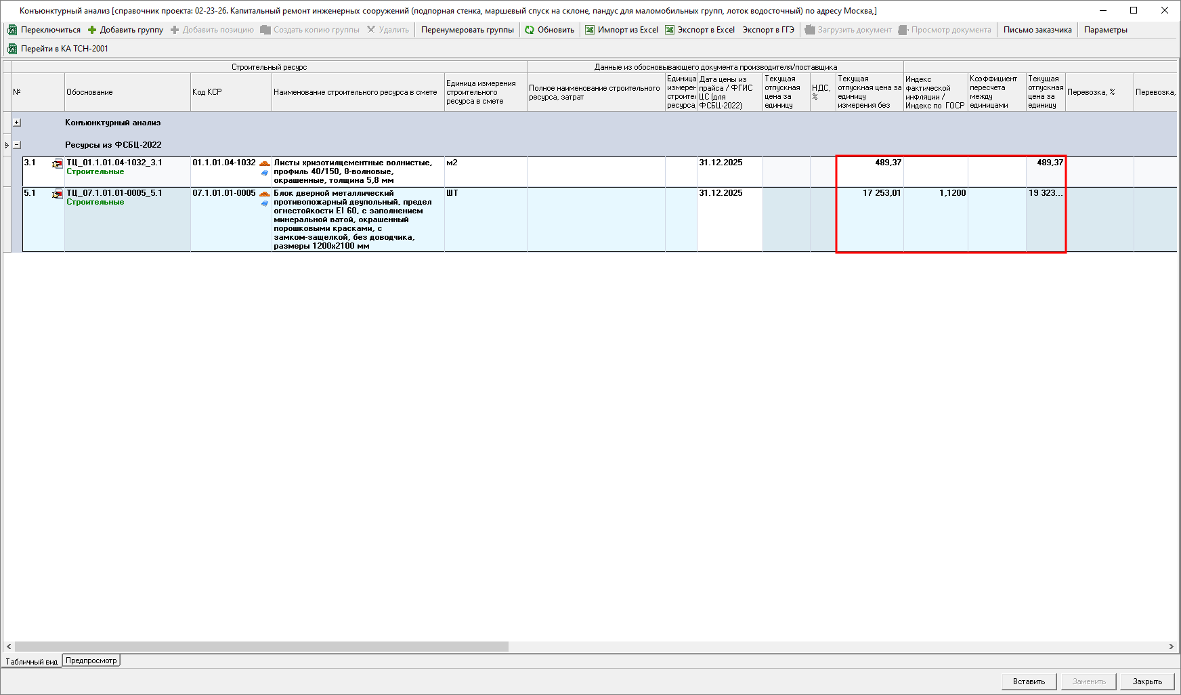Click orange icon beside code 01.1.01.04-1032
The image size is (1181, 695).
pyautogui.click(x=264, y=163)
